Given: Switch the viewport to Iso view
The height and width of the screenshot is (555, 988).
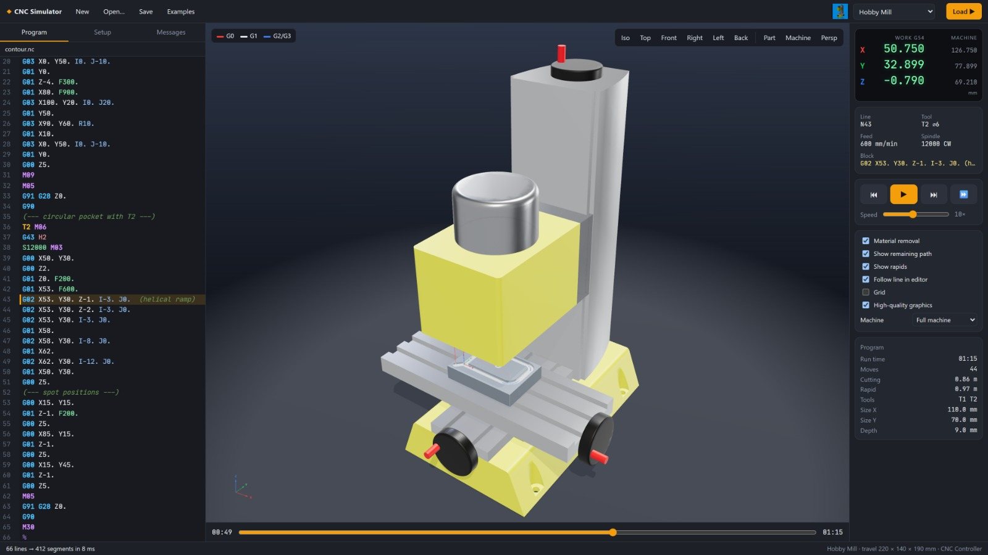Looking at the screenshot, I should [x=626, y=38].
